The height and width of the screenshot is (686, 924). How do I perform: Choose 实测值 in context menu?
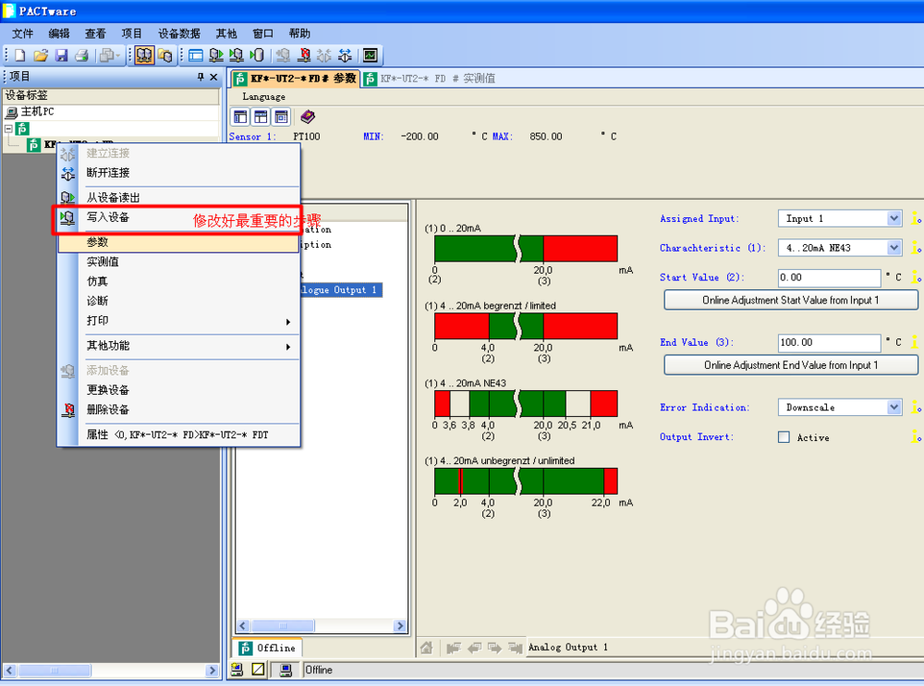point(179,262)
